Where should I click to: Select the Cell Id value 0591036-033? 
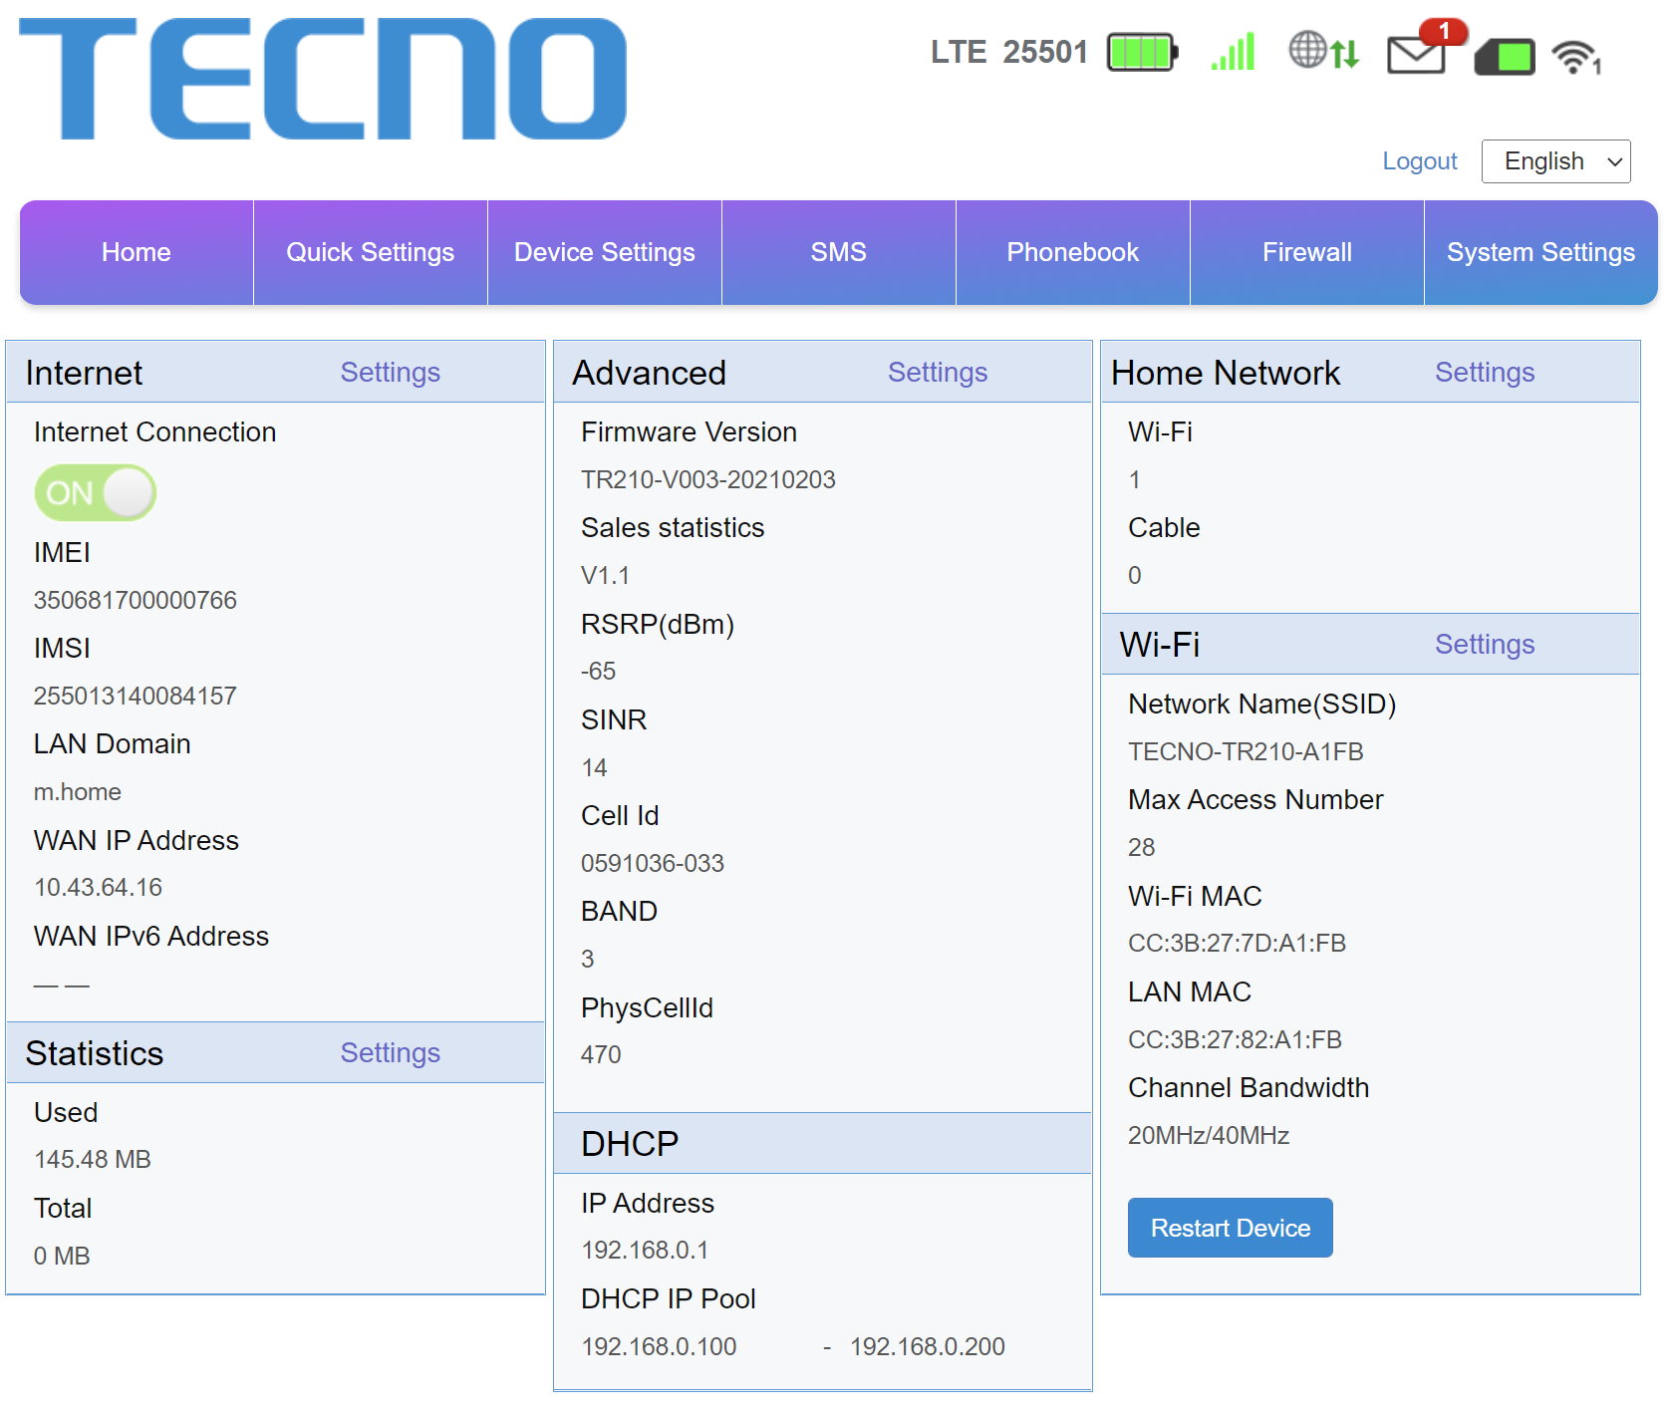click(653, 864)
